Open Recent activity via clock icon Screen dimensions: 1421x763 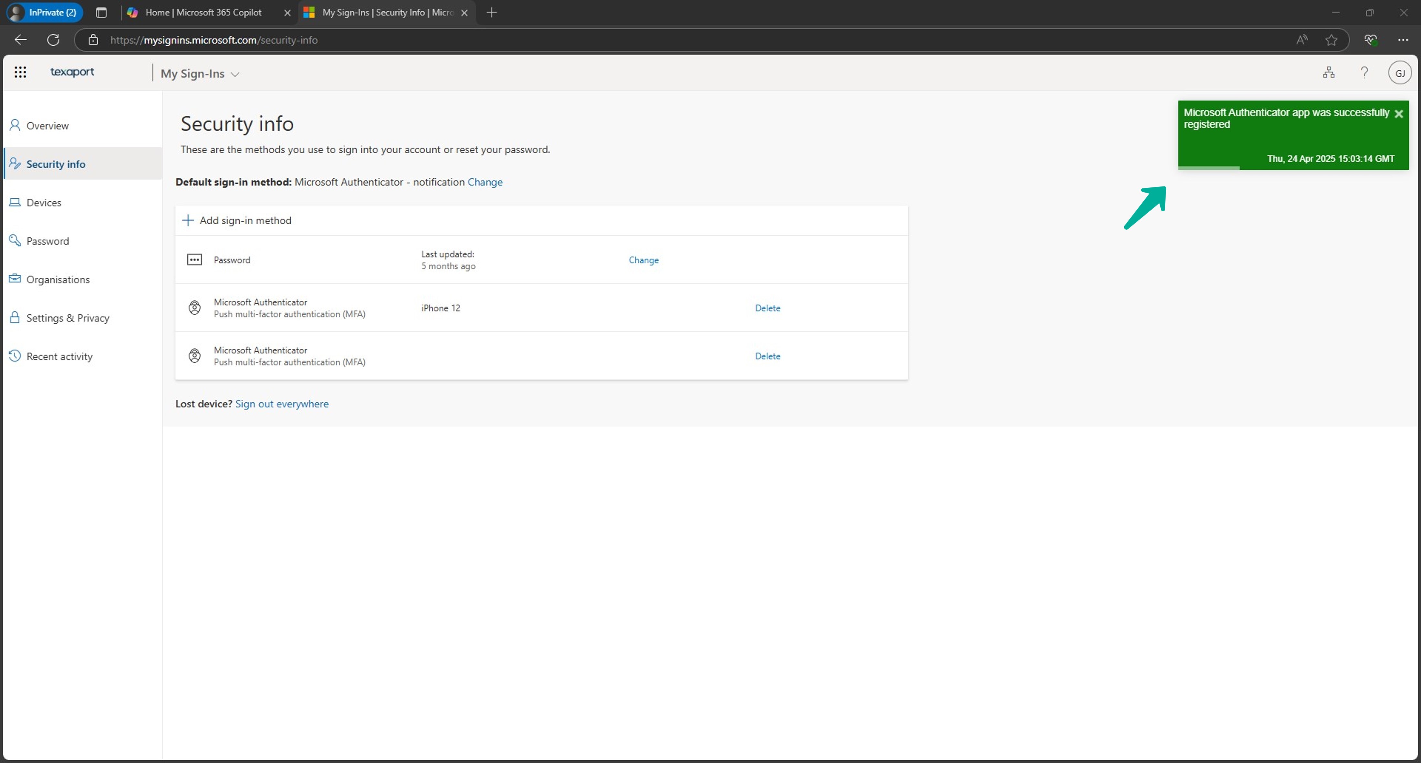click(15, 356)
